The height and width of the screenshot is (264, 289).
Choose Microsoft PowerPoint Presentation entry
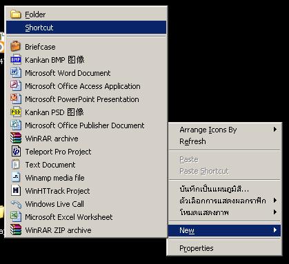pos(86,99)
